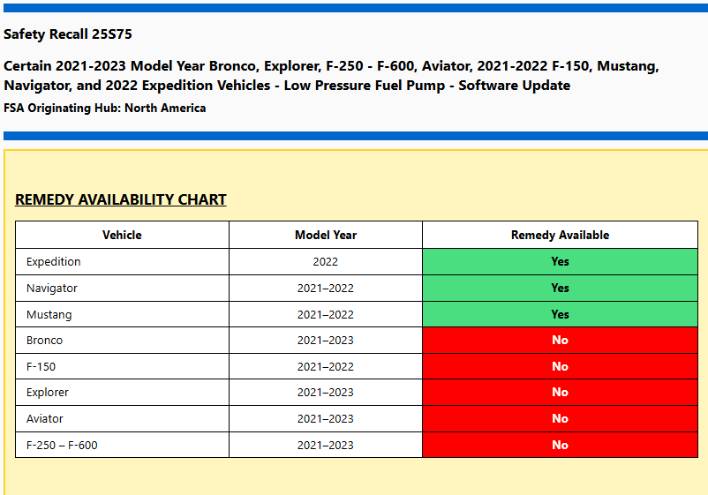Select the Explorer vehicle cell
708x495 pixels.
pos(122,393)
